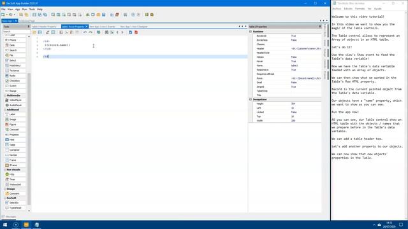Select the VideoPlayer tool
Viewport: 408px width, 229px height.
pos(15,100)
